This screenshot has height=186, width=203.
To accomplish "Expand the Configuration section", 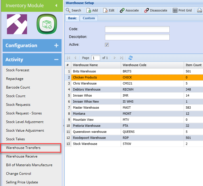I will click(x=56, y=45).
